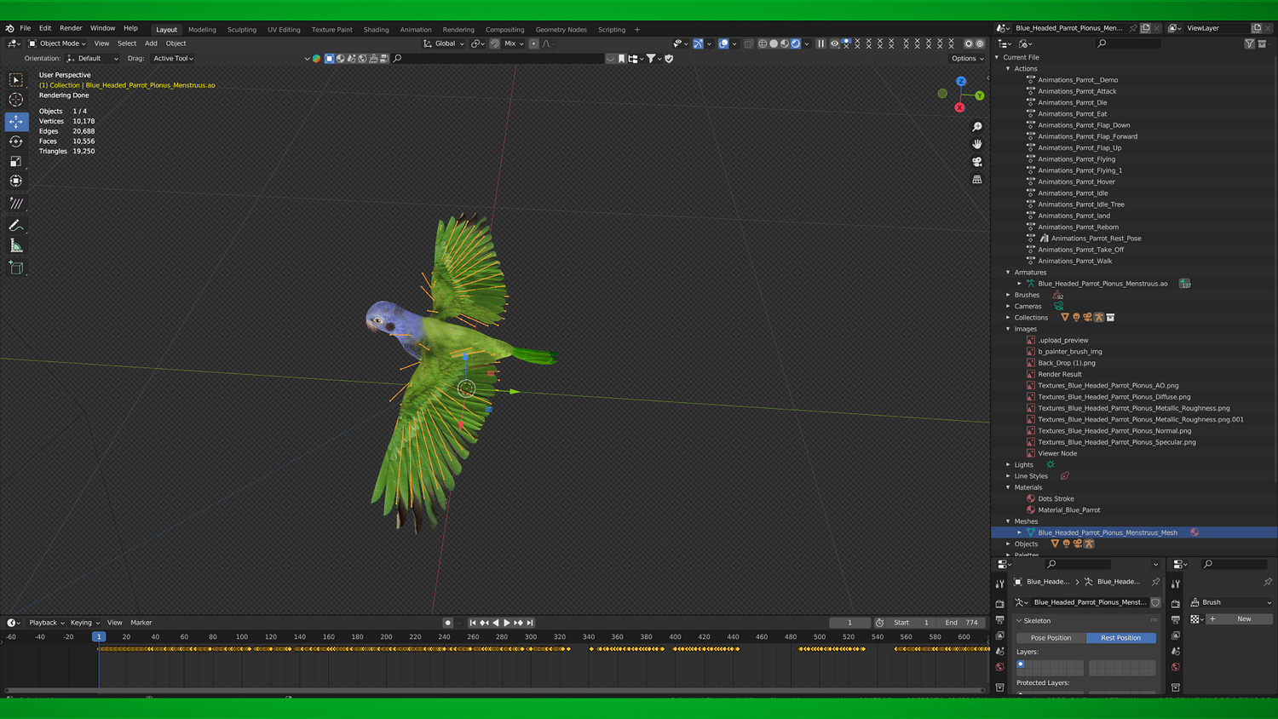This screenshot has height=719, width=1278.
Task: Switch perspective/orthographic with the grid icon
Action: pyautogui.click(x=977, y=180)
